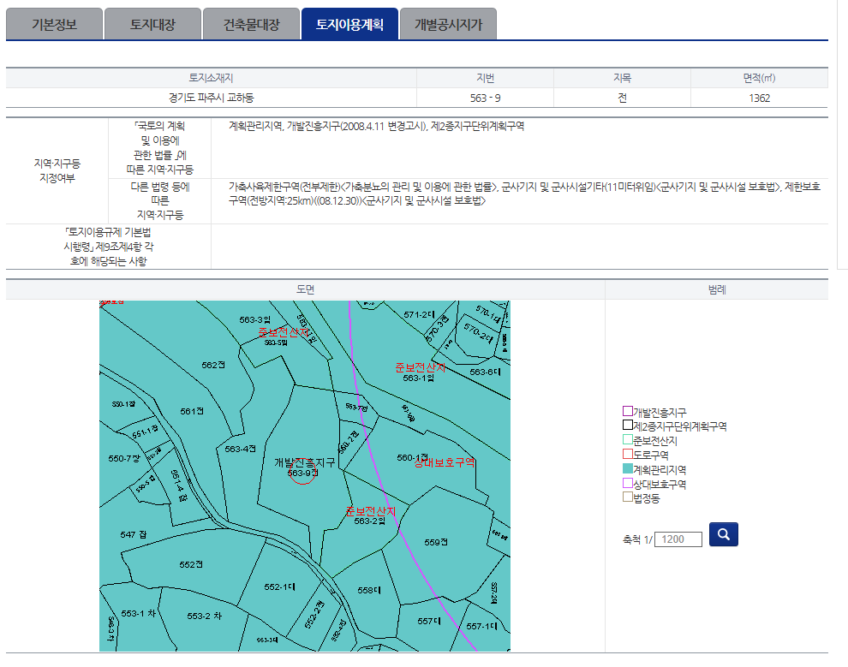
Task: Click the 547 잡 parcel on map
Action: point(133,534)
